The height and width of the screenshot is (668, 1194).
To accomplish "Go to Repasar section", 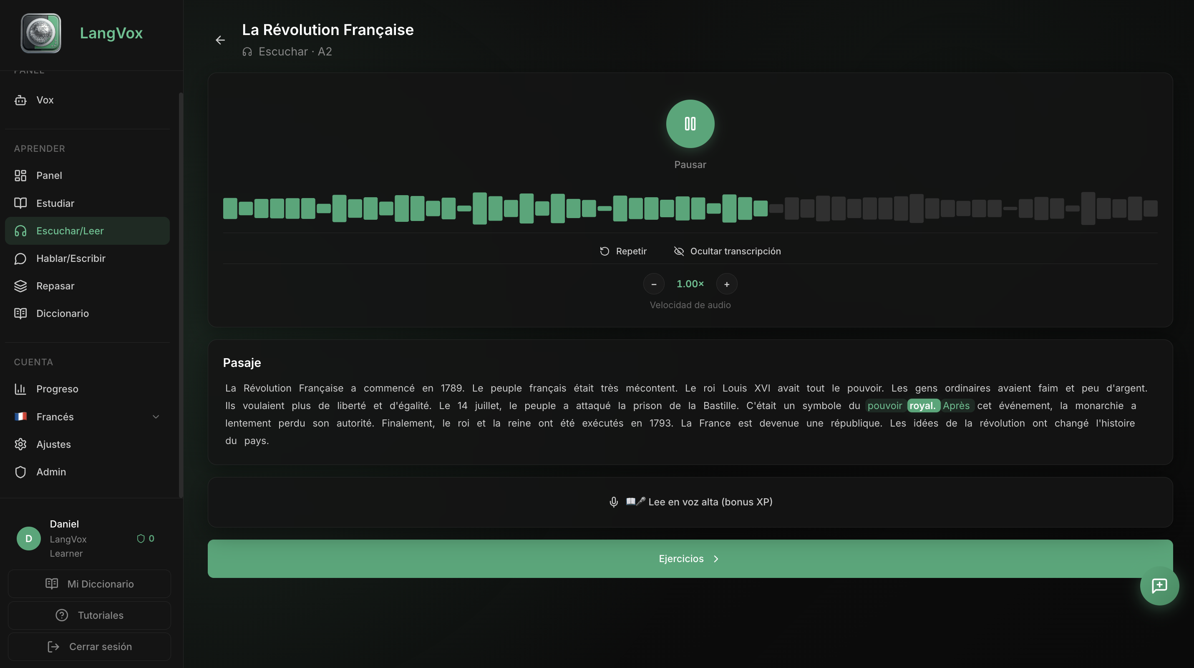I will 87,286.
